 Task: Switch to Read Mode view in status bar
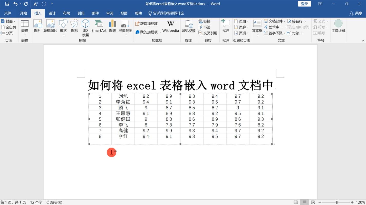pyautogui.click(x=296, y=202)
